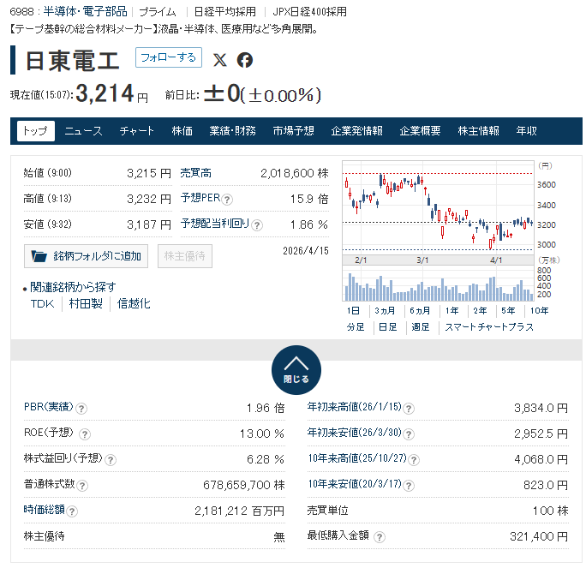Share via the Facebook icon

245,60
